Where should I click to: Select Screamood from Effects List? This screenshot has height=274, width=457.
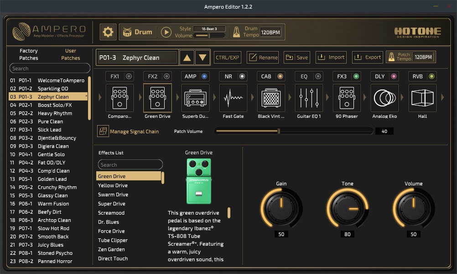tap(129, 213)
